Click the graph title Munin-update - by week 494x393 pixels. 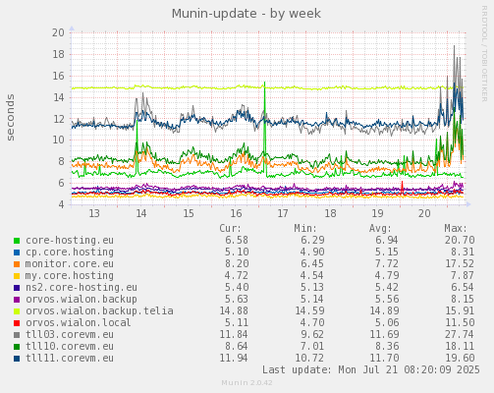pos(247,14)
